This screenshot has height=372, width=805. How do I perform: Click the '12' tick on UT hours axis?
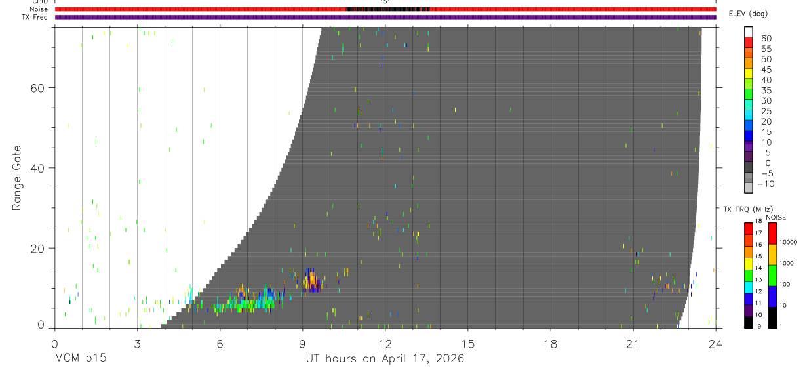coord(385,344)
